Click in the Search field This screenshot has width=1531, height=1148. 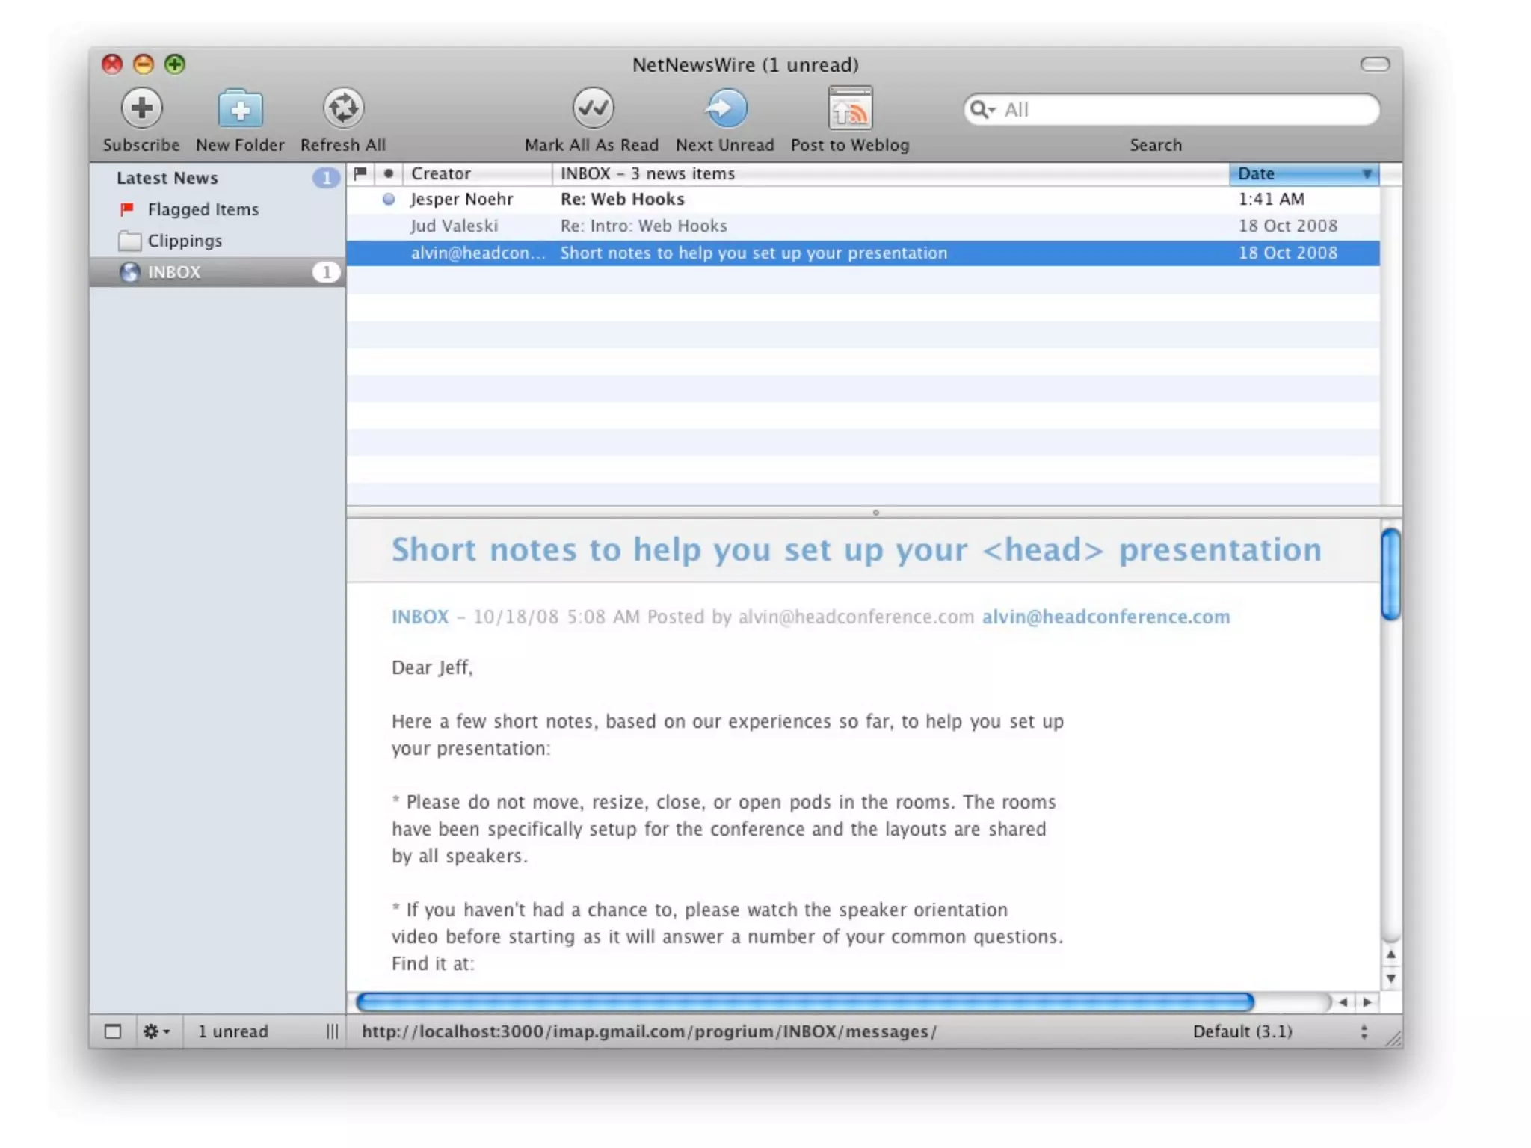1171,110
